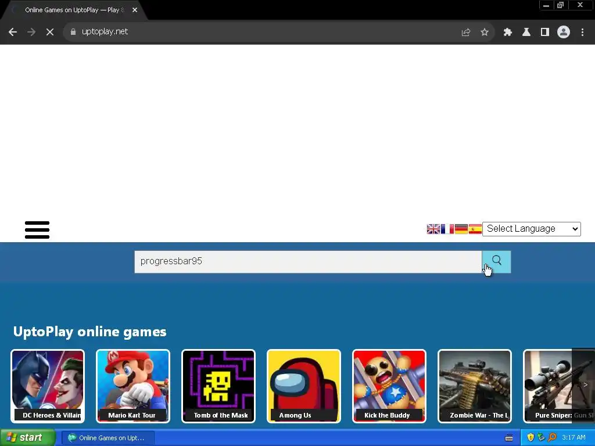Open Among Us game

point(303,386)
